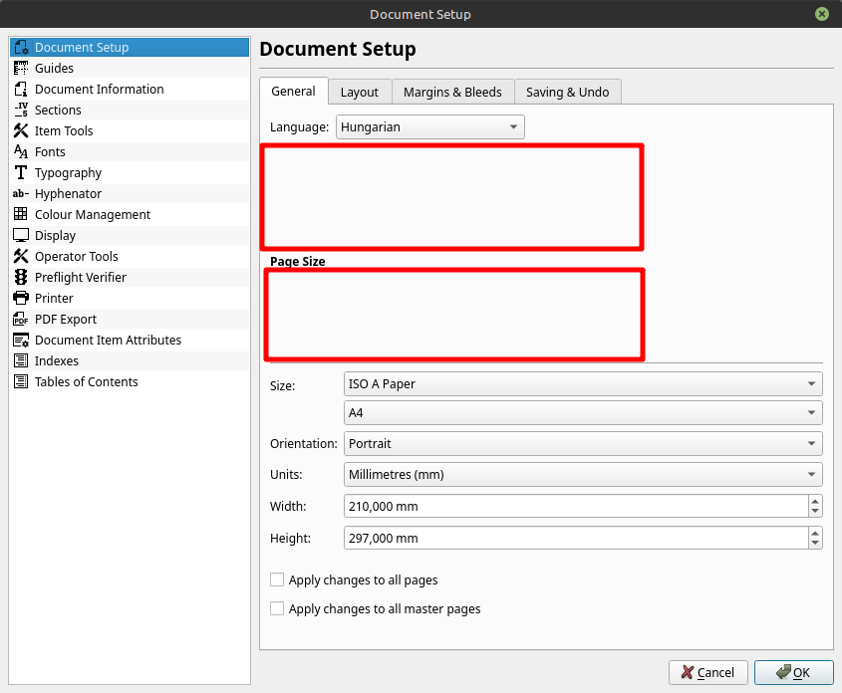Click the Cancel button
Screen dimensions: 842x693
(706, 673)
